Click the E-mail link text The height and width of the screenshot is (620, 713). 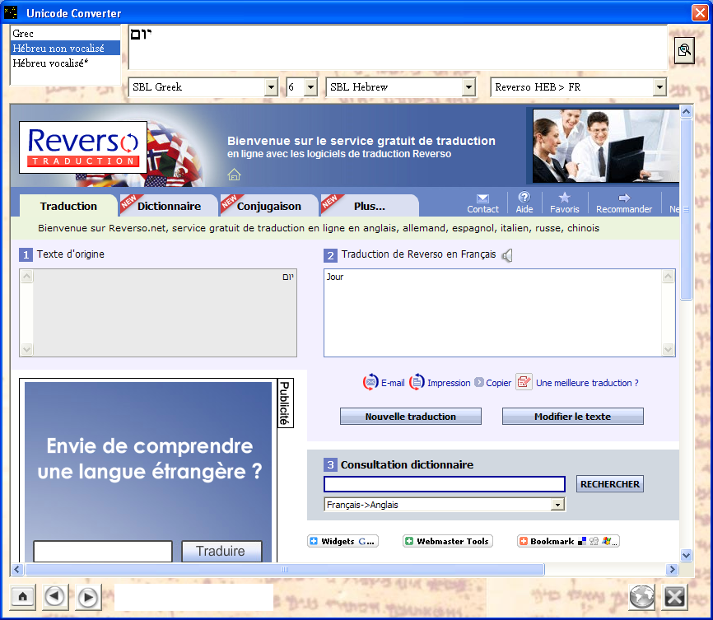tap(393, 383)
